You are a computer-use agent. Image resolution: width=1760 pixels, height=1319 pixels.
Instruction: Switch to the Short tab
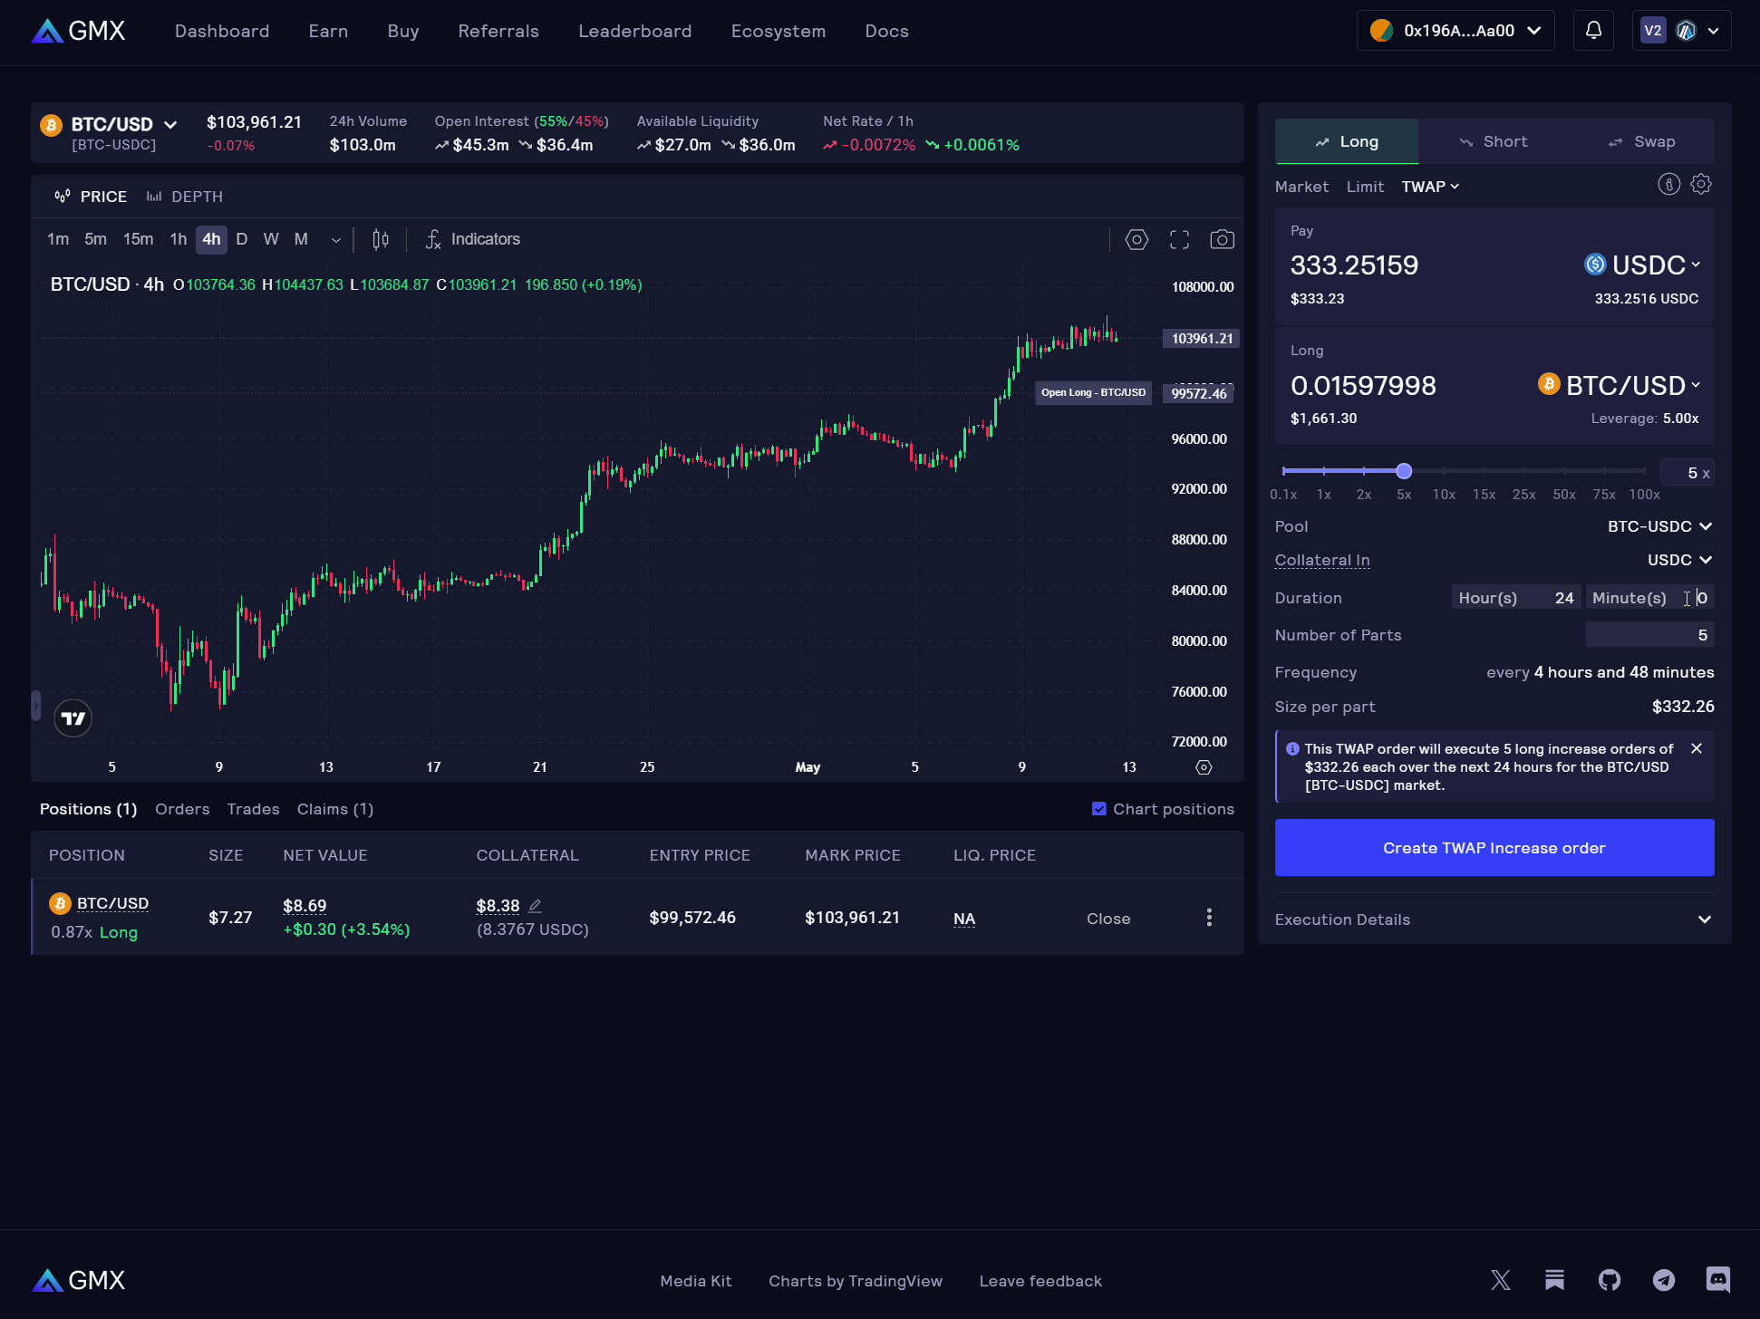[x=1494, y=141]
